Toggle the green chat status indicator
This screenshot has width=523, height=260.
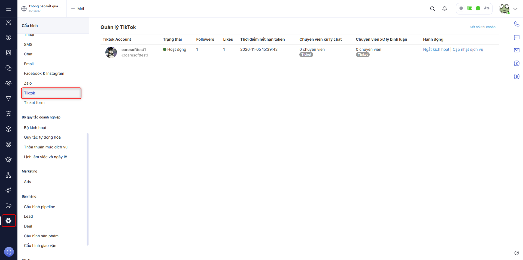pyautogui.click(x=478, y=8)
